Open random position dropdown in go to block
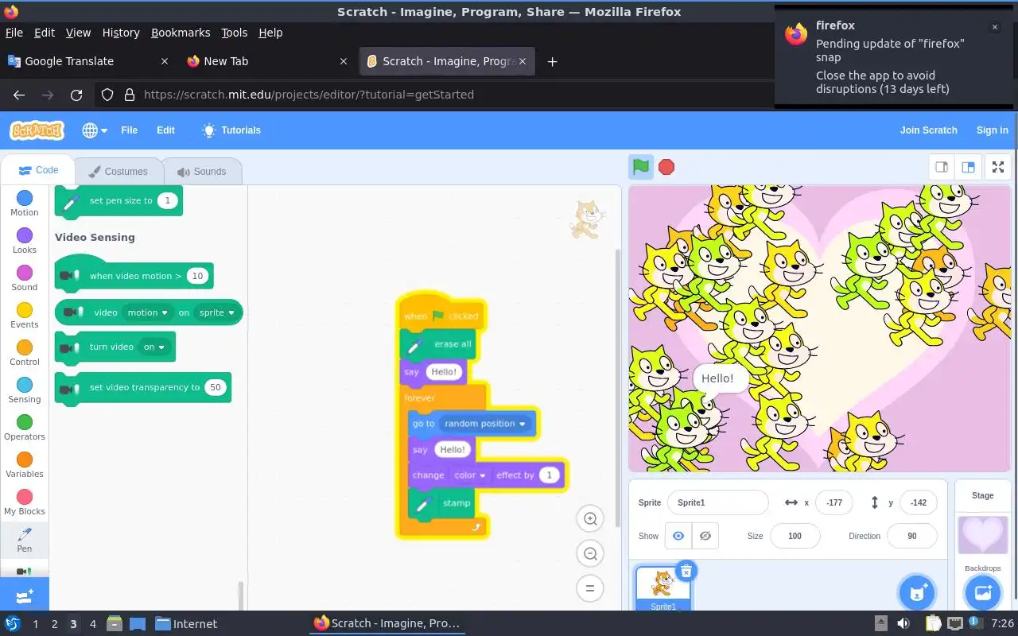Screen dimensions: 1018x636 click(485, 424)
